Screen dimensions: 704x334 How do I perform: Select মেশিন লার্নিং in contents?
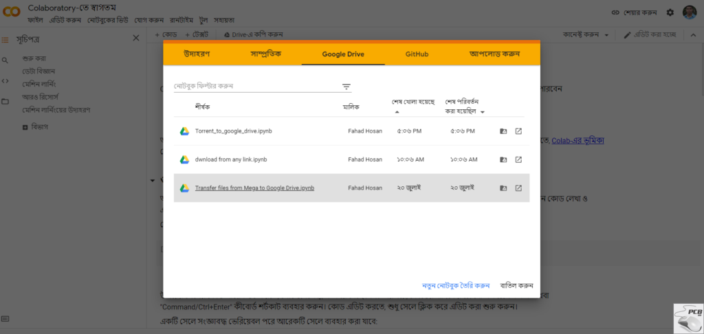pyautogui.click(x=39, y=84)
